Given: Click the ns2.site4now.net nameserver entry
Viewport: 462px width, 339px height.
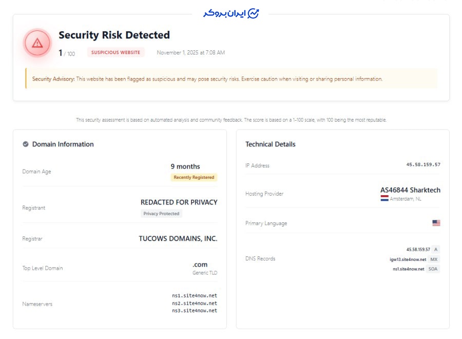Looking at the screenshot, I should click(x=195, y=303).
